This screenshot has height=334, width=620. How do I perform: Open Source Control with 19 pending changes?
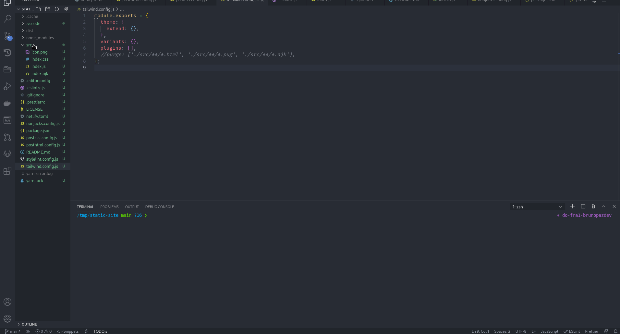[x=7, y=36]
